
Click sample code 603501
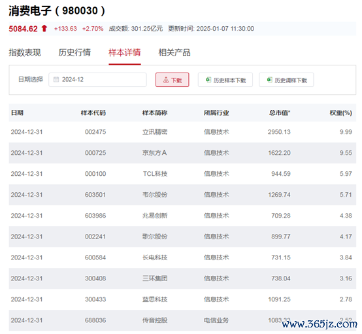pos(95,195)
